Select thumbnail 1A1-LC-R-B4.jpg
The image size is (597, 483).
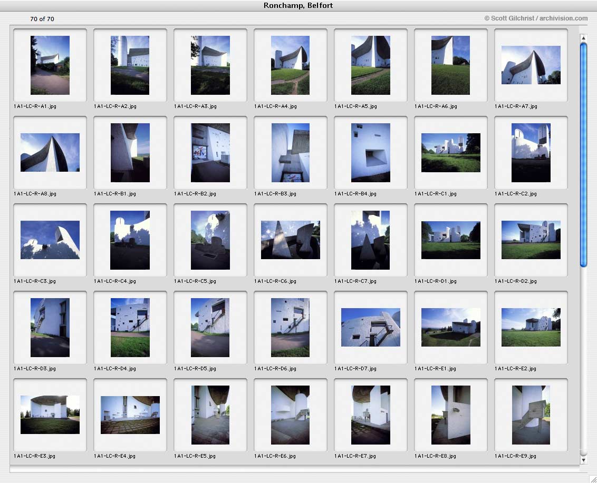pyautogui.click(x=370, y=153)
